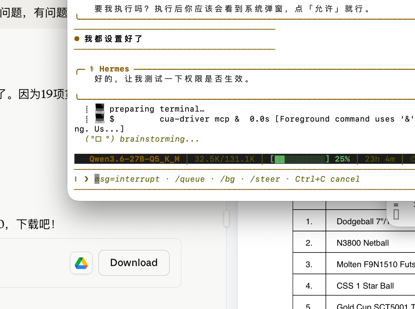Click the /steer hint in the prompt
Screen dimensions: 415x309
tap(265, 179)
